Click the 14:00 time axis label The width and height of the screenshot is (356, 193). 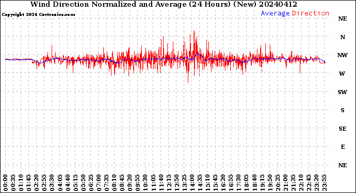(x=192, y=183)
